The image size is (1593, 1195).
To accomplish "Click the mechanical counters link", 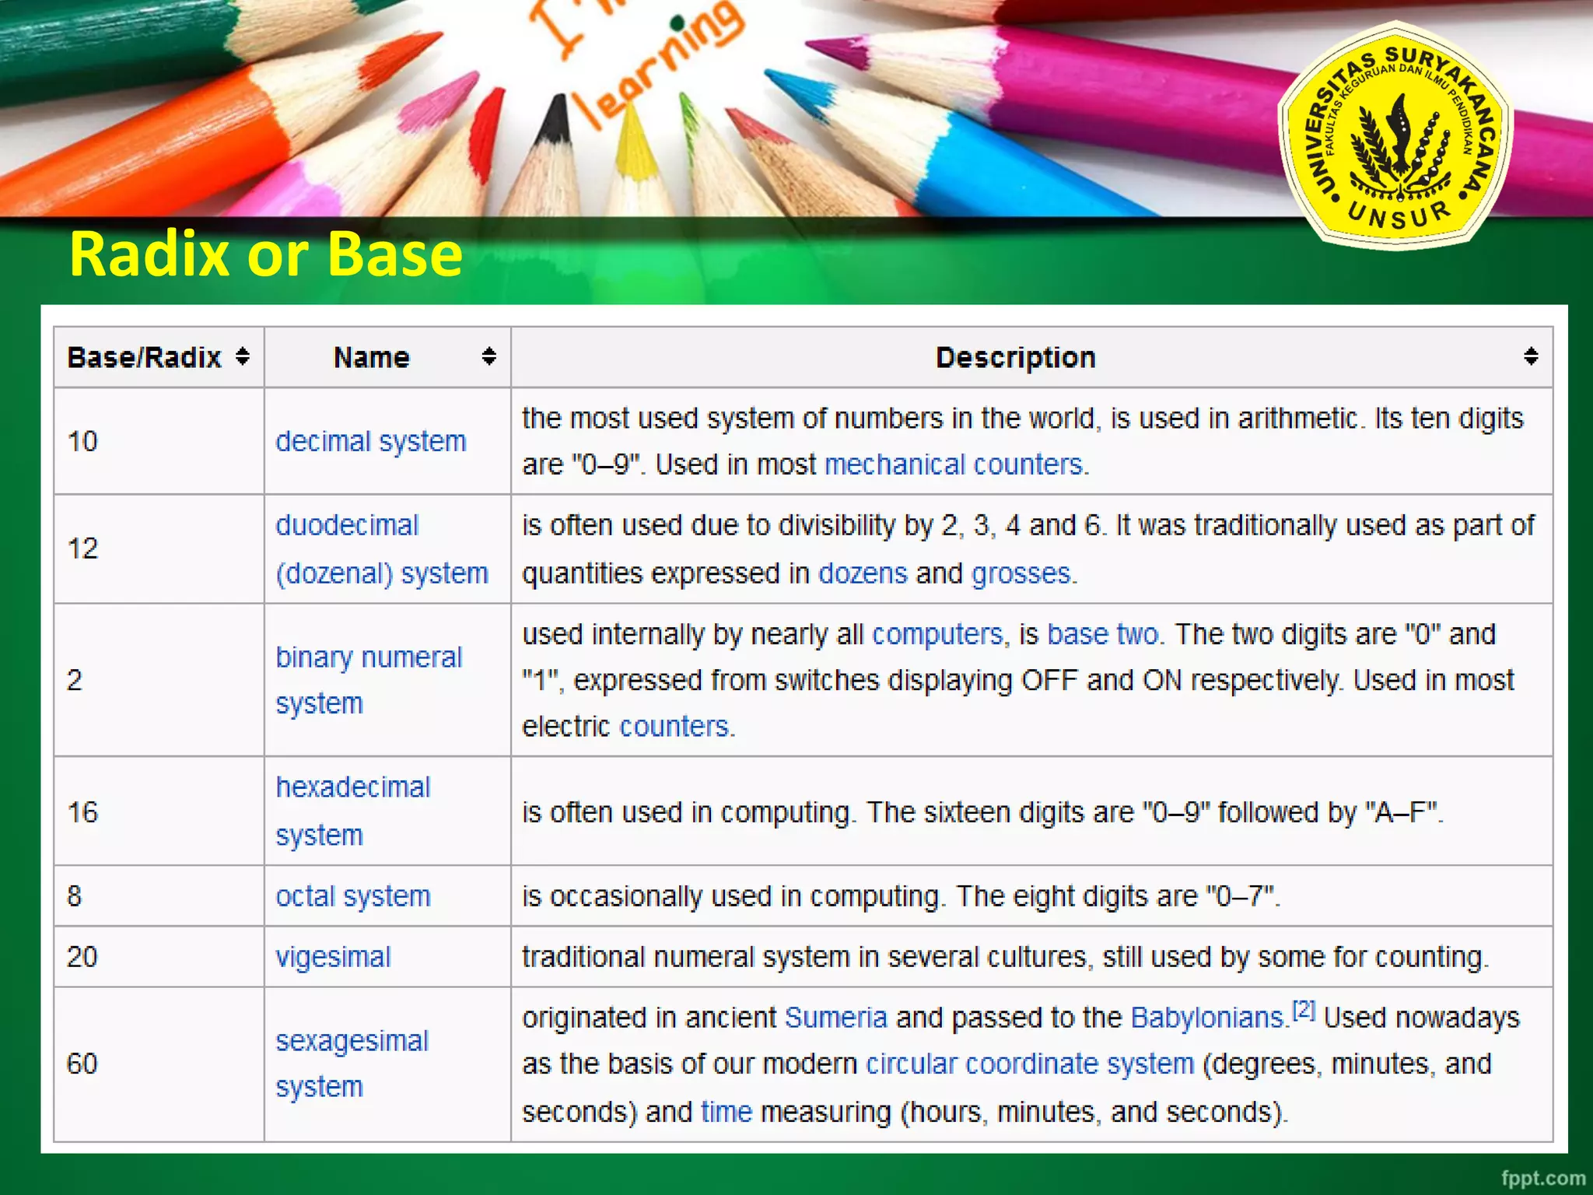I will (955, 464).
